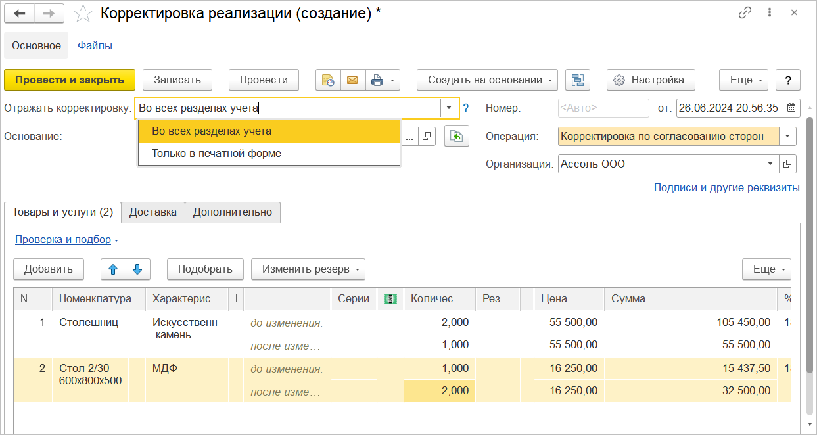Click the email envelope icon
The width and height of the screenshot is (817, 435).
(x=352, y=80)
